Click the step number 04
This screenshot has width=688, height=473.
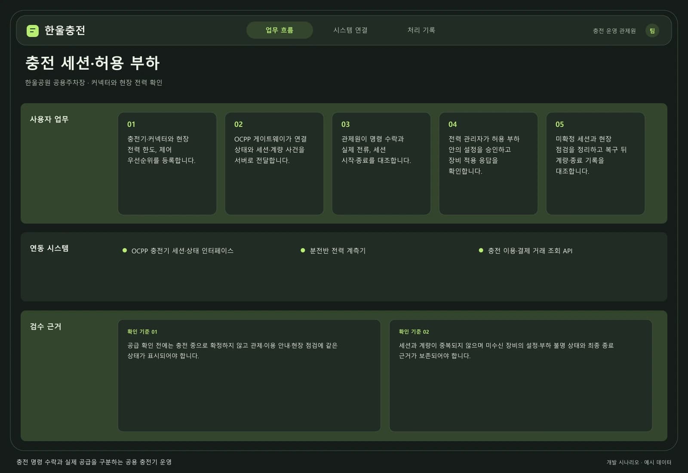pyautogui.click(x=452, y=124)
